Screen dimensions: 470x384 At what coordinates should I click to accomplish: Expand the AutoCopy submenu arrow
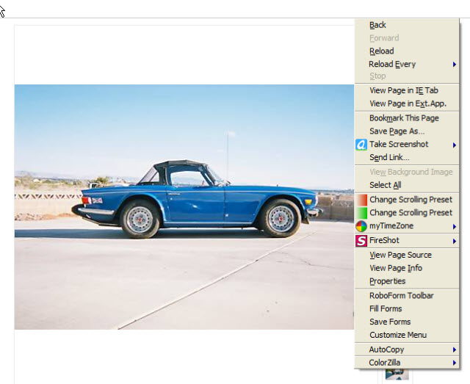(x=455, y=349)
